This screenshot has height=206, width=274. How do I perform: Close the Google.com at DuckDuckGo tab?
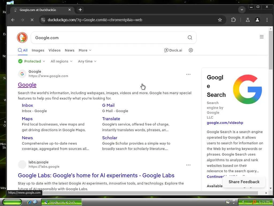click(x=69, y=10)
